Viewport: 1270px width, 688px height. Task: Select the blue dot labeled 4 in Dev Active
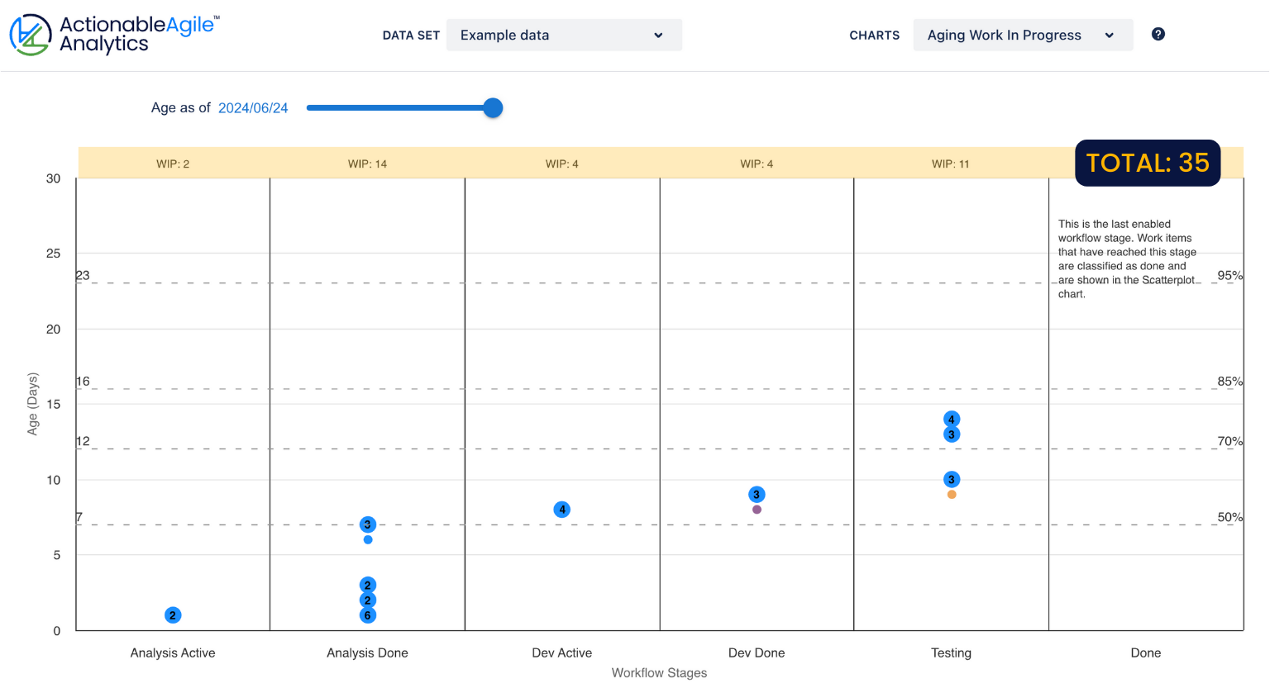point(561,510)
